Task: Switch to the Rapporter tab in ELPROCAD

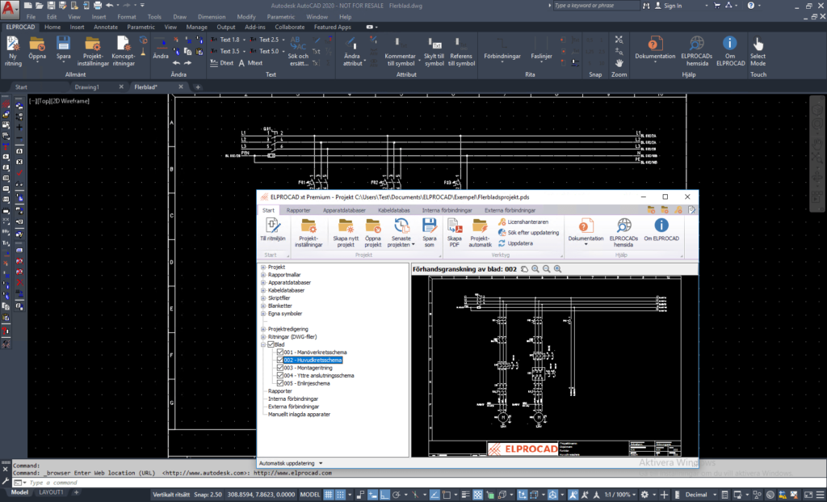Action: (299, 209)
